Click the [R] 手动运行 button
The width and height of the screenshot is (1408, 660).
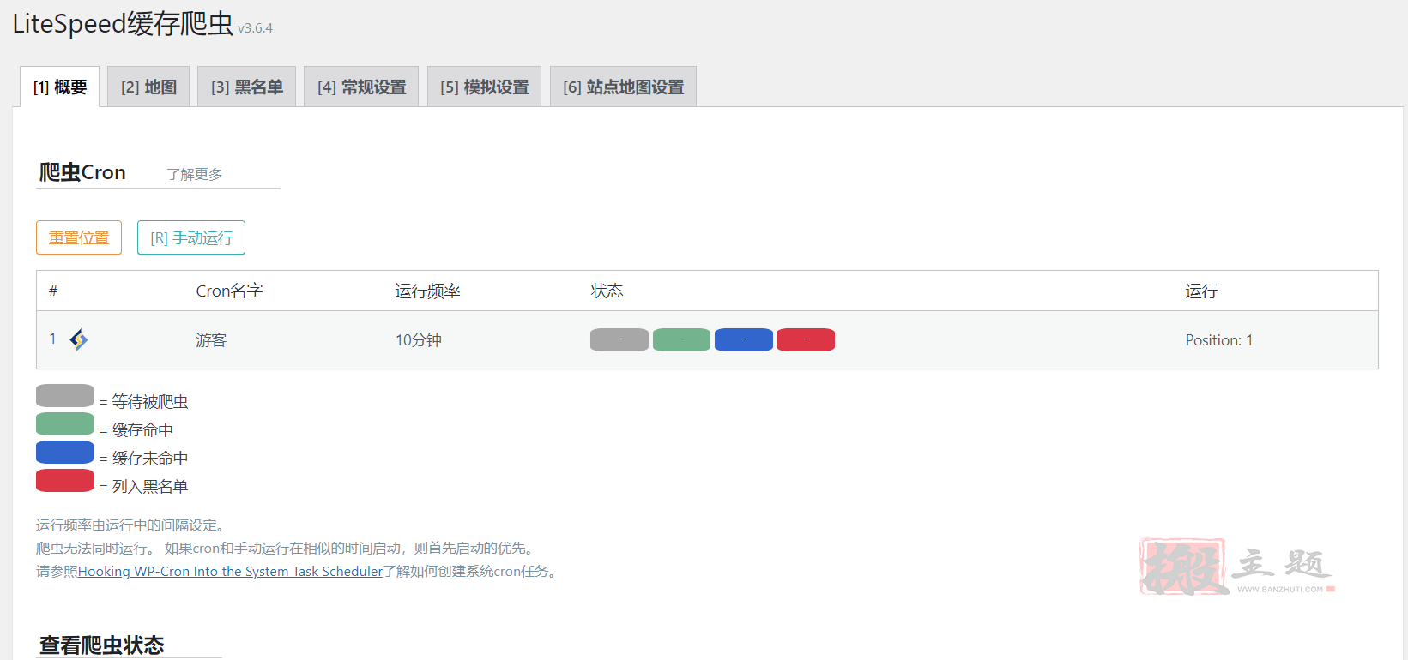[x=191, y=237]
